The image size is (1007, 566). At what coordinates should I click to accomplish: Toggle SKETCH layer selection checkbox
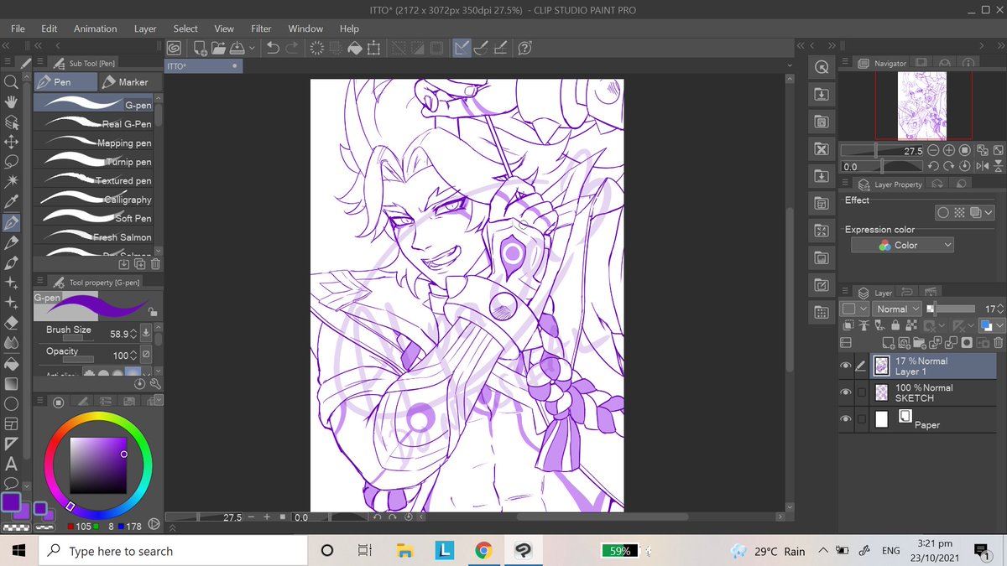click(861, 392)
